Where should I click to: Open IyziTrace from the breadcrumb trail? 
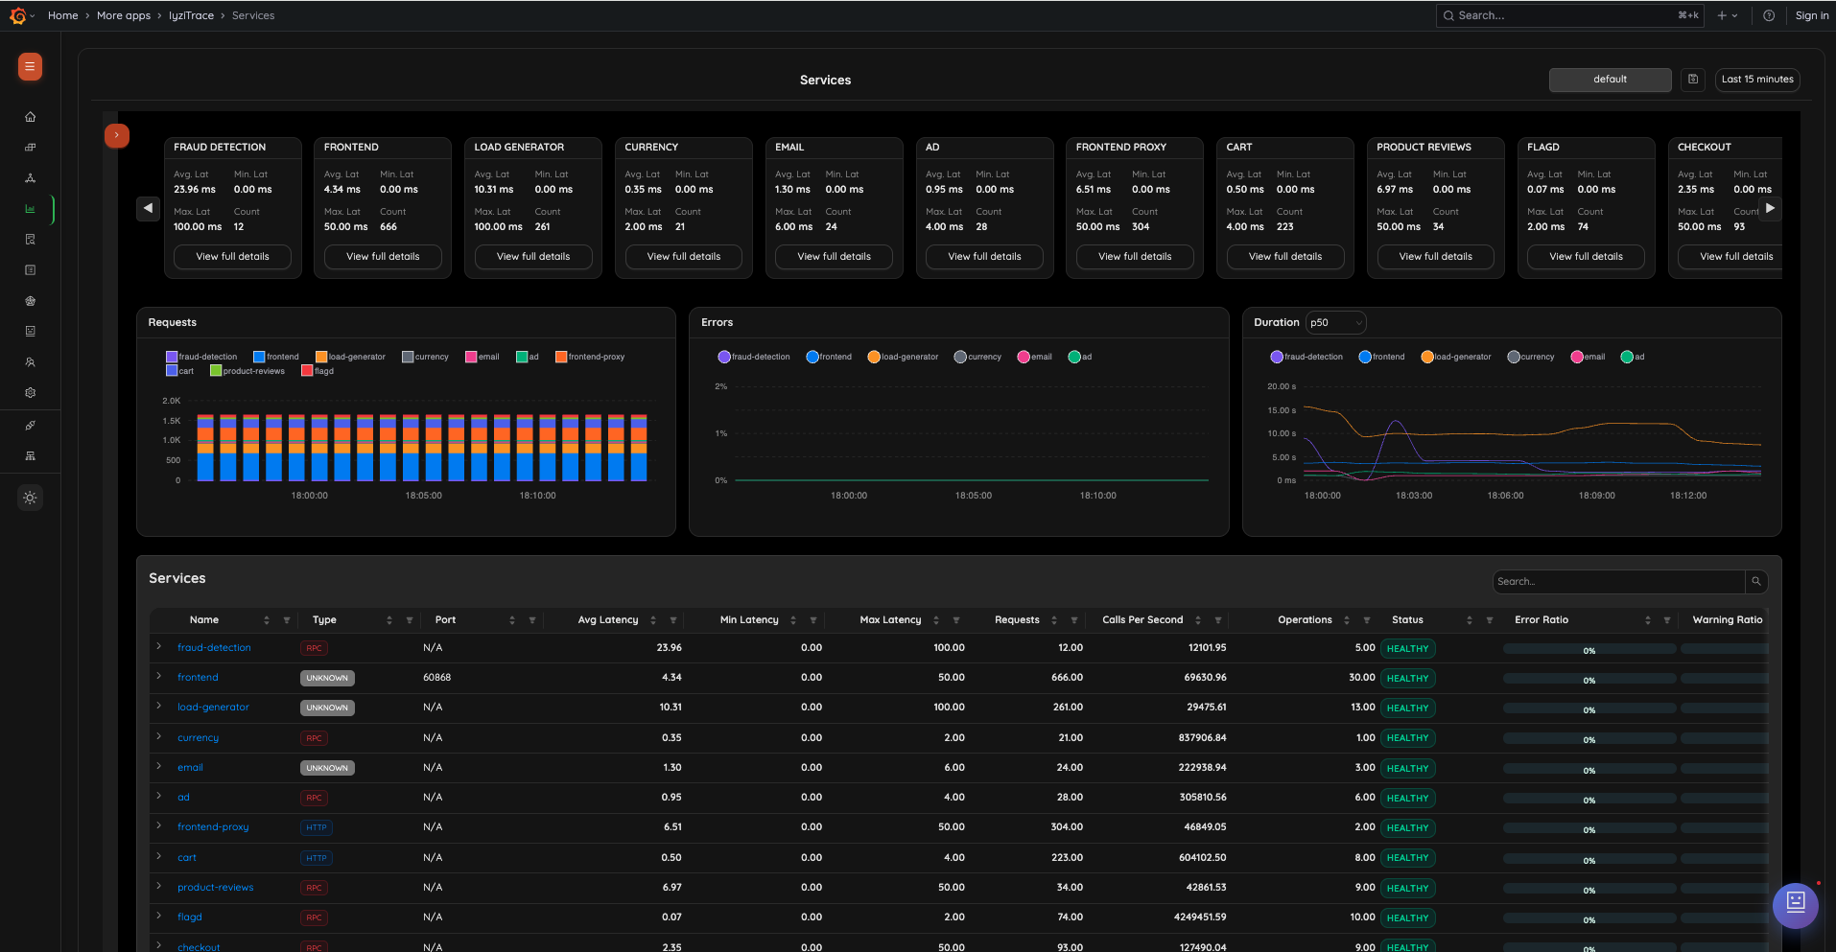coord(190,15)
